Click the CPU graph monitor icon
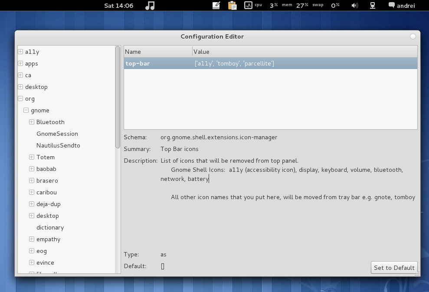The height and width of the screenshot is (292, 429). (249, 5)
